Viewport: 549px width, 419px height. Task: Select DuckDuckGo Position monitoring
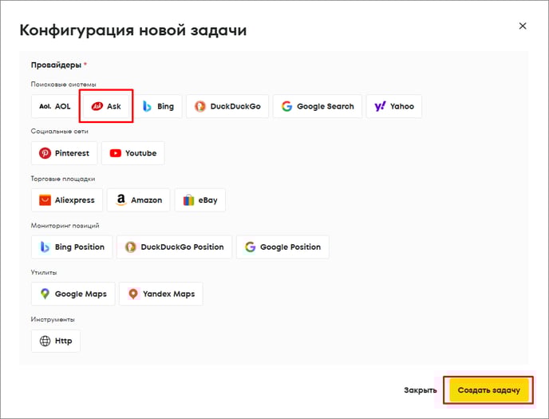tap(175, 247)
